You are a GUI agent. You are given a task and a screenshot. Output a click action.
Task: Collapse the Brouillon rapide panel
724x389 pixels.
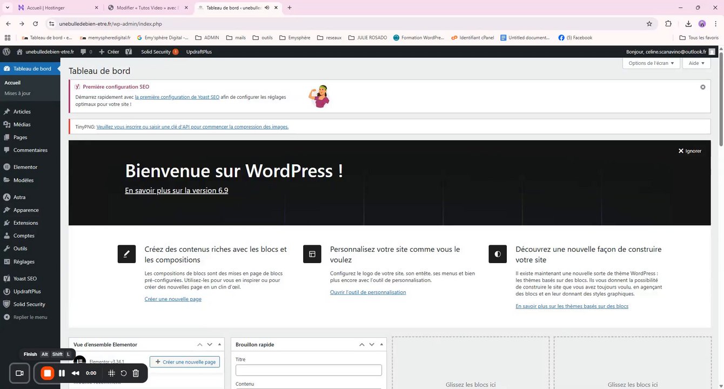click(x=381, y=345)
